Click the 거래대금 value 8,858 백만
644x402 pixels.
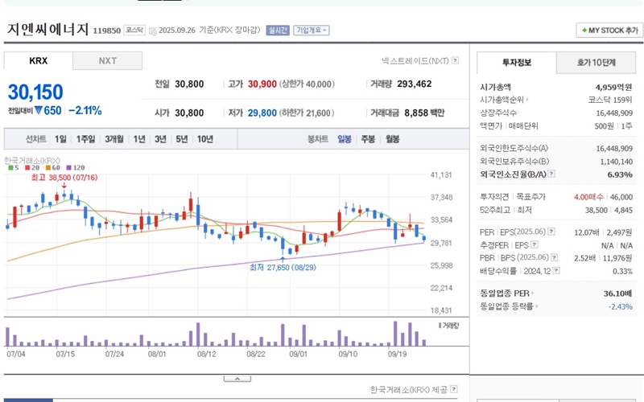click(x=424, y=113)
